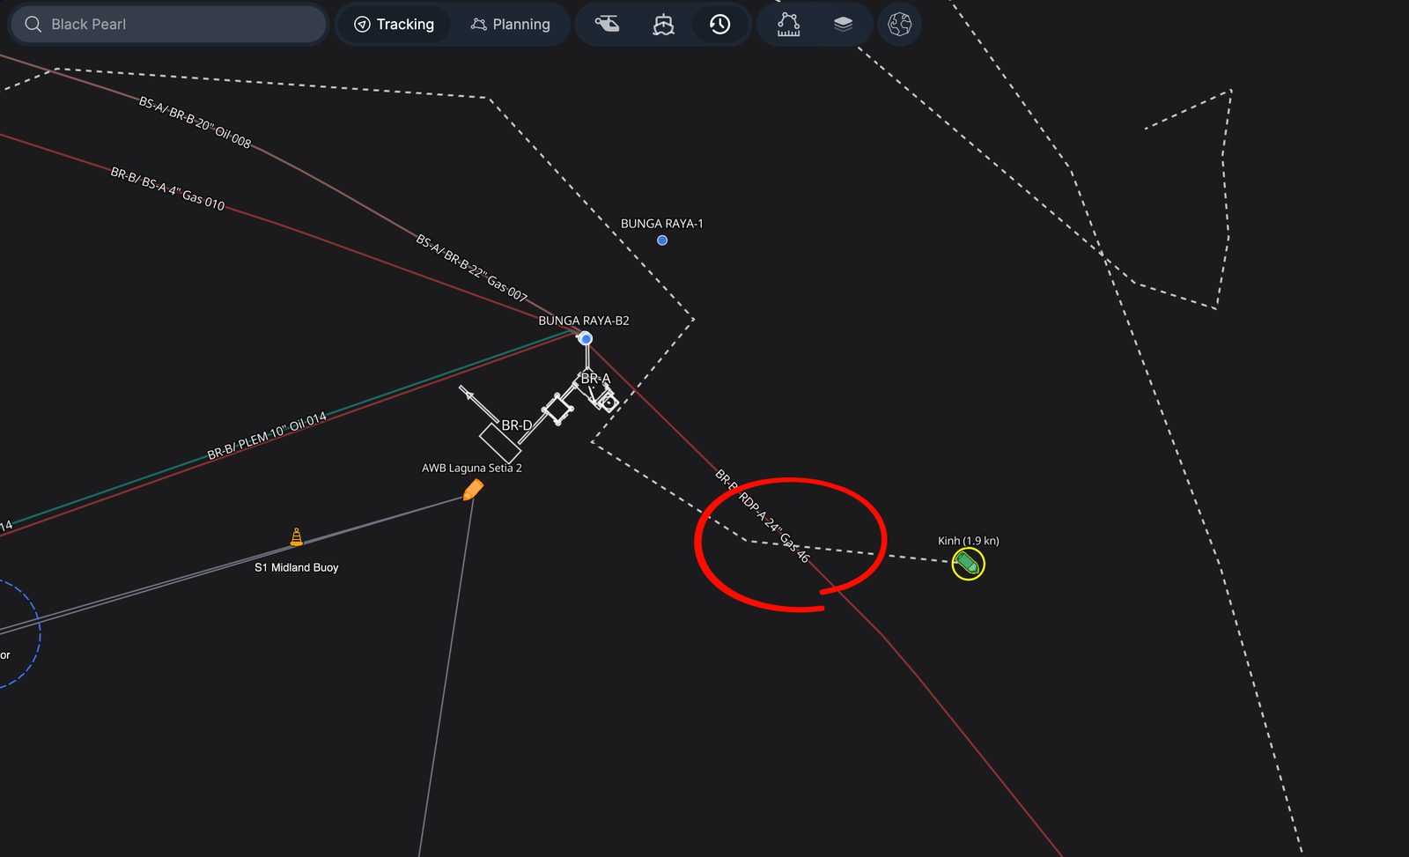Click the BUNGA RAYA-1 label

(x=662, y=224)
